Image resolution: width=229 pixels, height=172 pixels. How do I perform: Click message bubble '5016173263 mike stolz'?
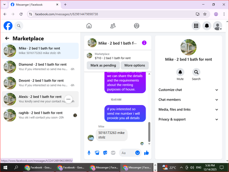click(112, 135)
